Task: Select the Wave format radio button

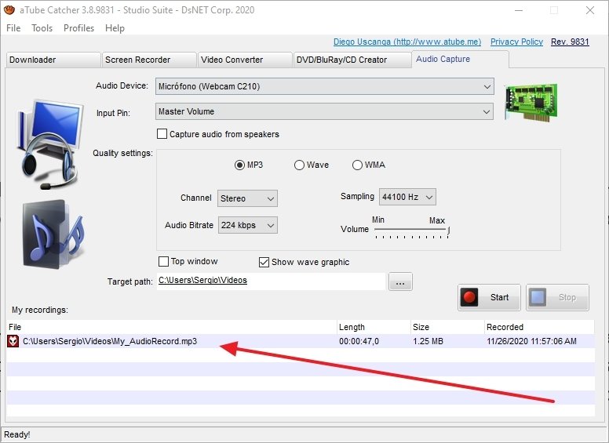Action: (x=299, y=165)
